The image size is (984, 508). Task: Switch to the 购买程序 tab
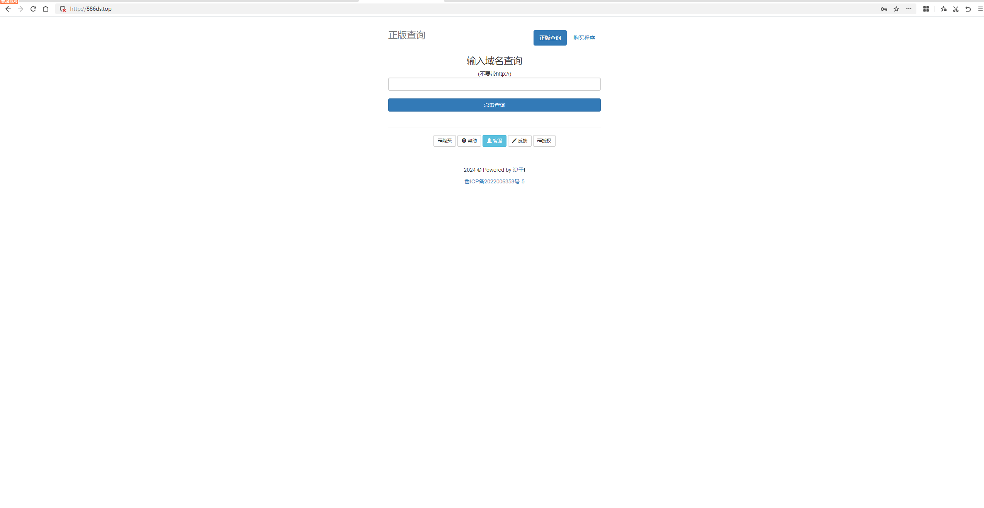pyautogui.click(x=584, y=37)
